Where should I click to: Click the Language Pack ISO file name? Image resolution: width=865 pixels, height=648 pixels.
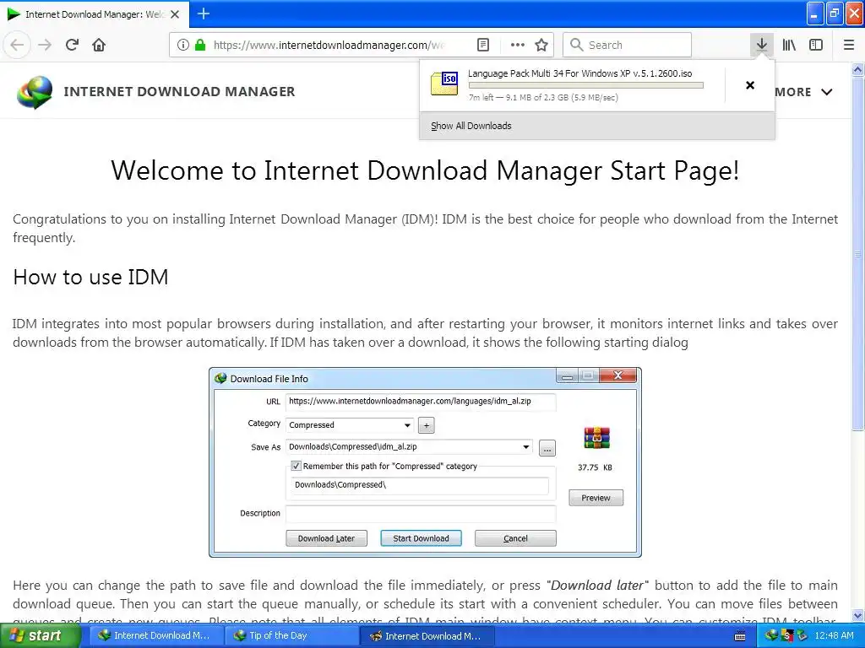click(579, 73)
